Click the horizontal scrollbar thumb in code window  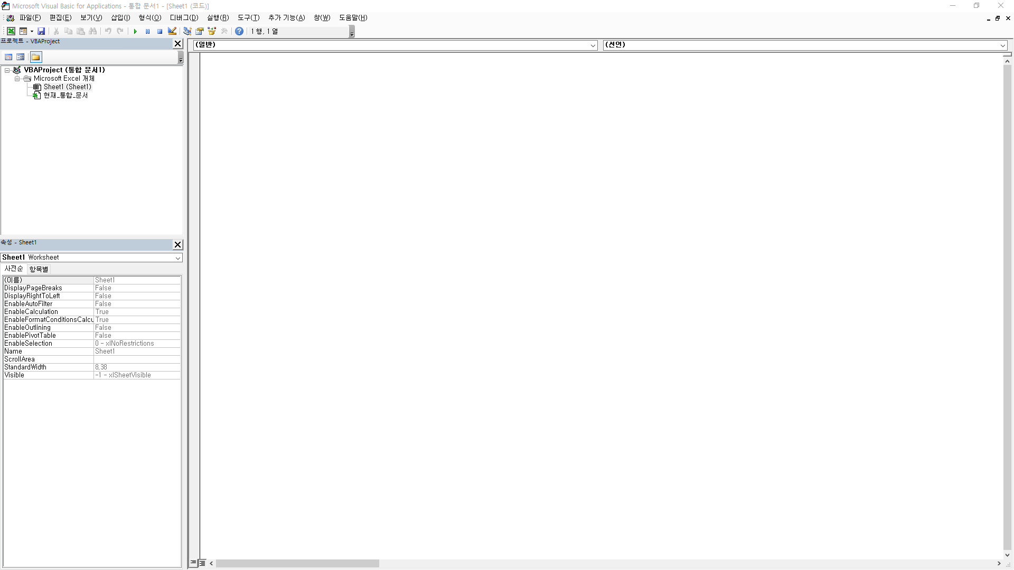[x=297, y=563]
